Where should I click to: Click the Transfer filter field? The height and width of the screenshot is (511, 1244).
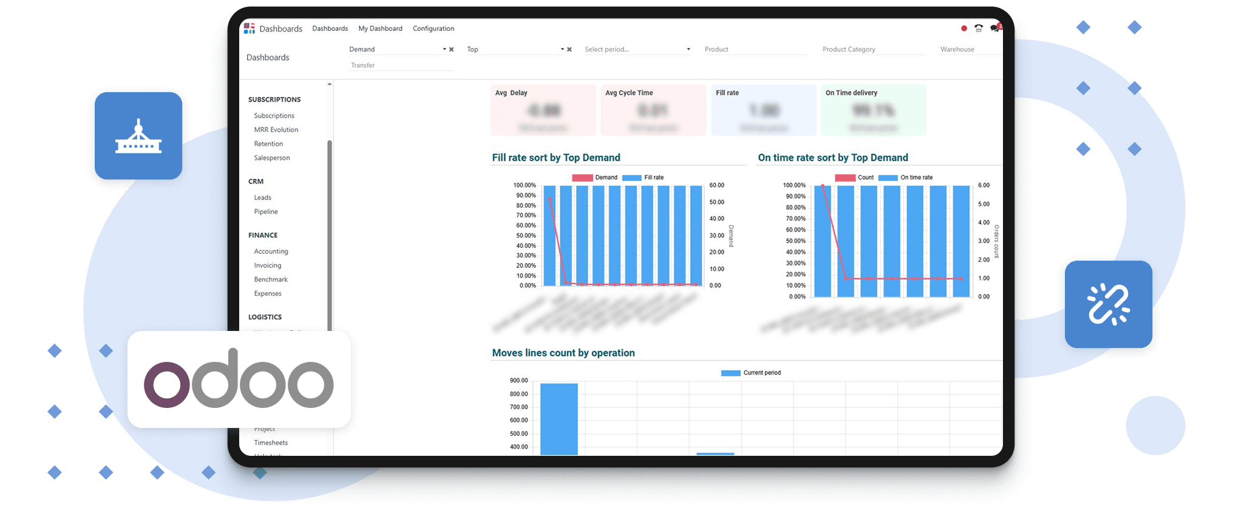click(x=401, y=65)
